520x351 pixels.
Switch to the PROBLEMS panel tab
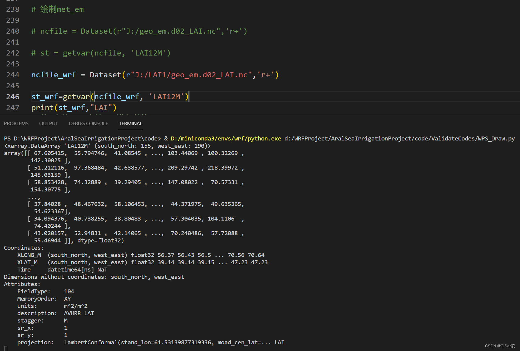pyautogui.click(x=16, y=123)
